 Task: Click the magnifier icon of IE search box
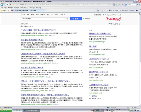click(138, 5)
